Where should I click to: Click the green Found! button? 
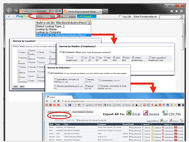[87, 16]
